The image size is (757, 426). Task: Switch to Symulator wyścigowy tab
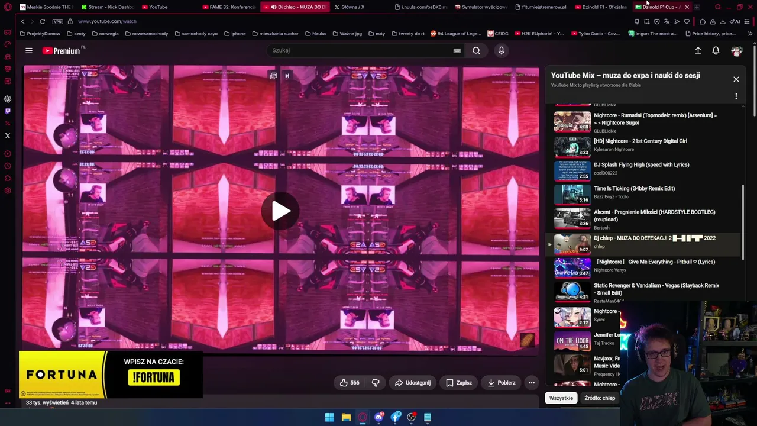(x=481, y=7)
